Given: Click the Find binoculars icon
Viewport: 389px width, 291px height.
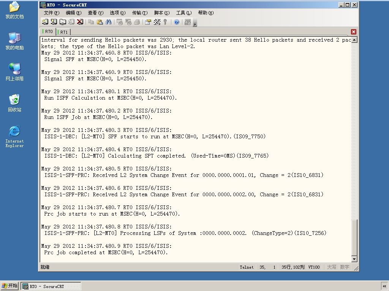Looking at the screenshot, I should pyautogui.click(x=108, y=22).
